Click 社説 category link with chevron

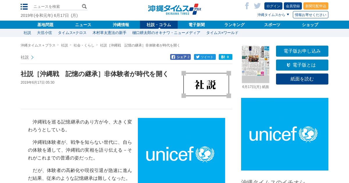coord(27,57)
